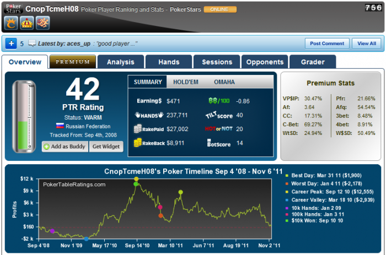The width and height of the screenshot is (386, 255).
Task: Click the 100k Hands legend color swatch
Action: (287, 214)
